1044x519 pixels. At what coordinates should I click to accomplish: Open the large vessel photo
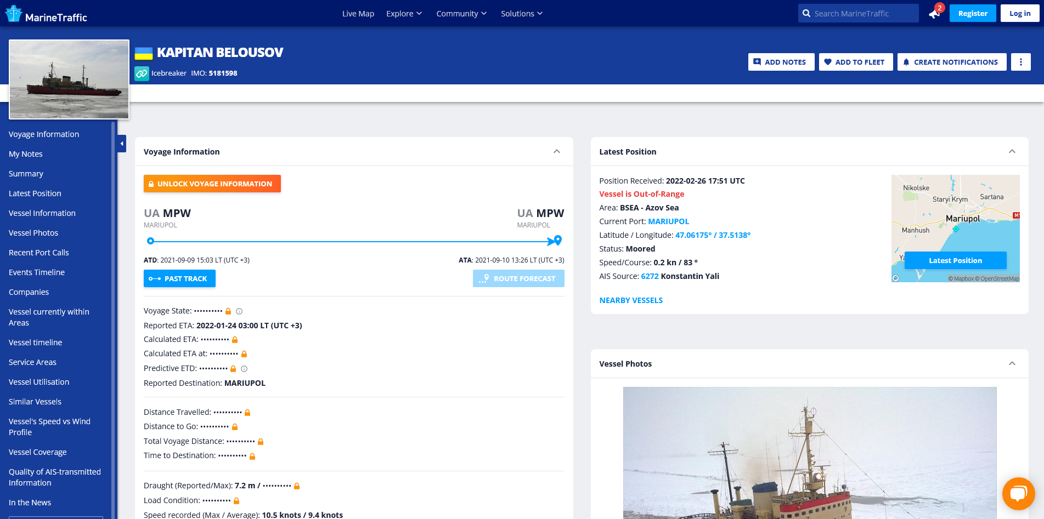[810, 453]
